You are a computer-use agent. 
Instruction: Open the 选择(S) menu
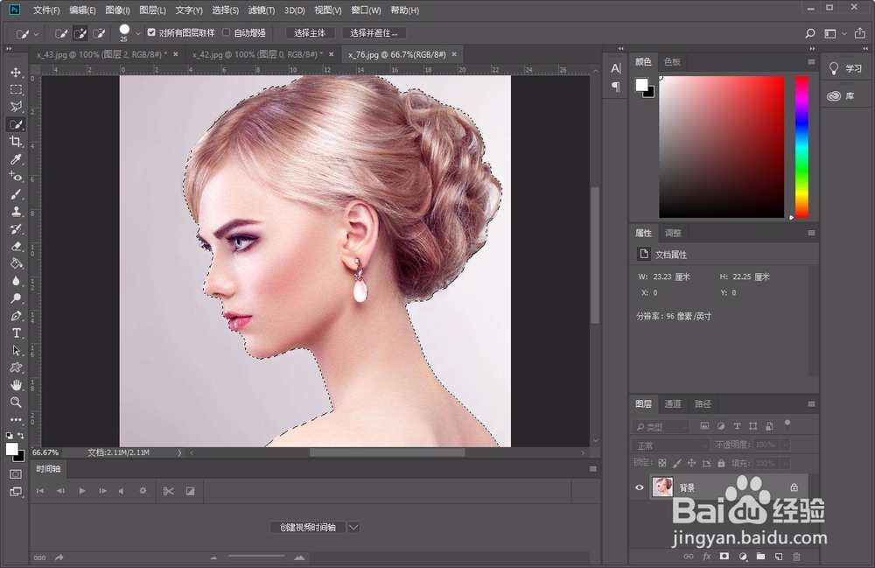(225, 10)
